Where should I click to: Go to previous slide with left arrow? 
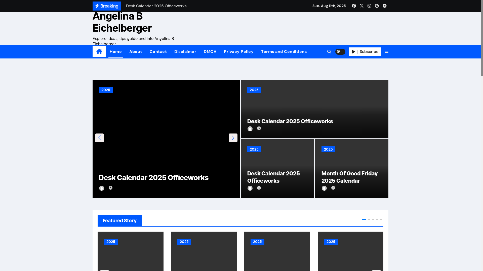(99, 138)
